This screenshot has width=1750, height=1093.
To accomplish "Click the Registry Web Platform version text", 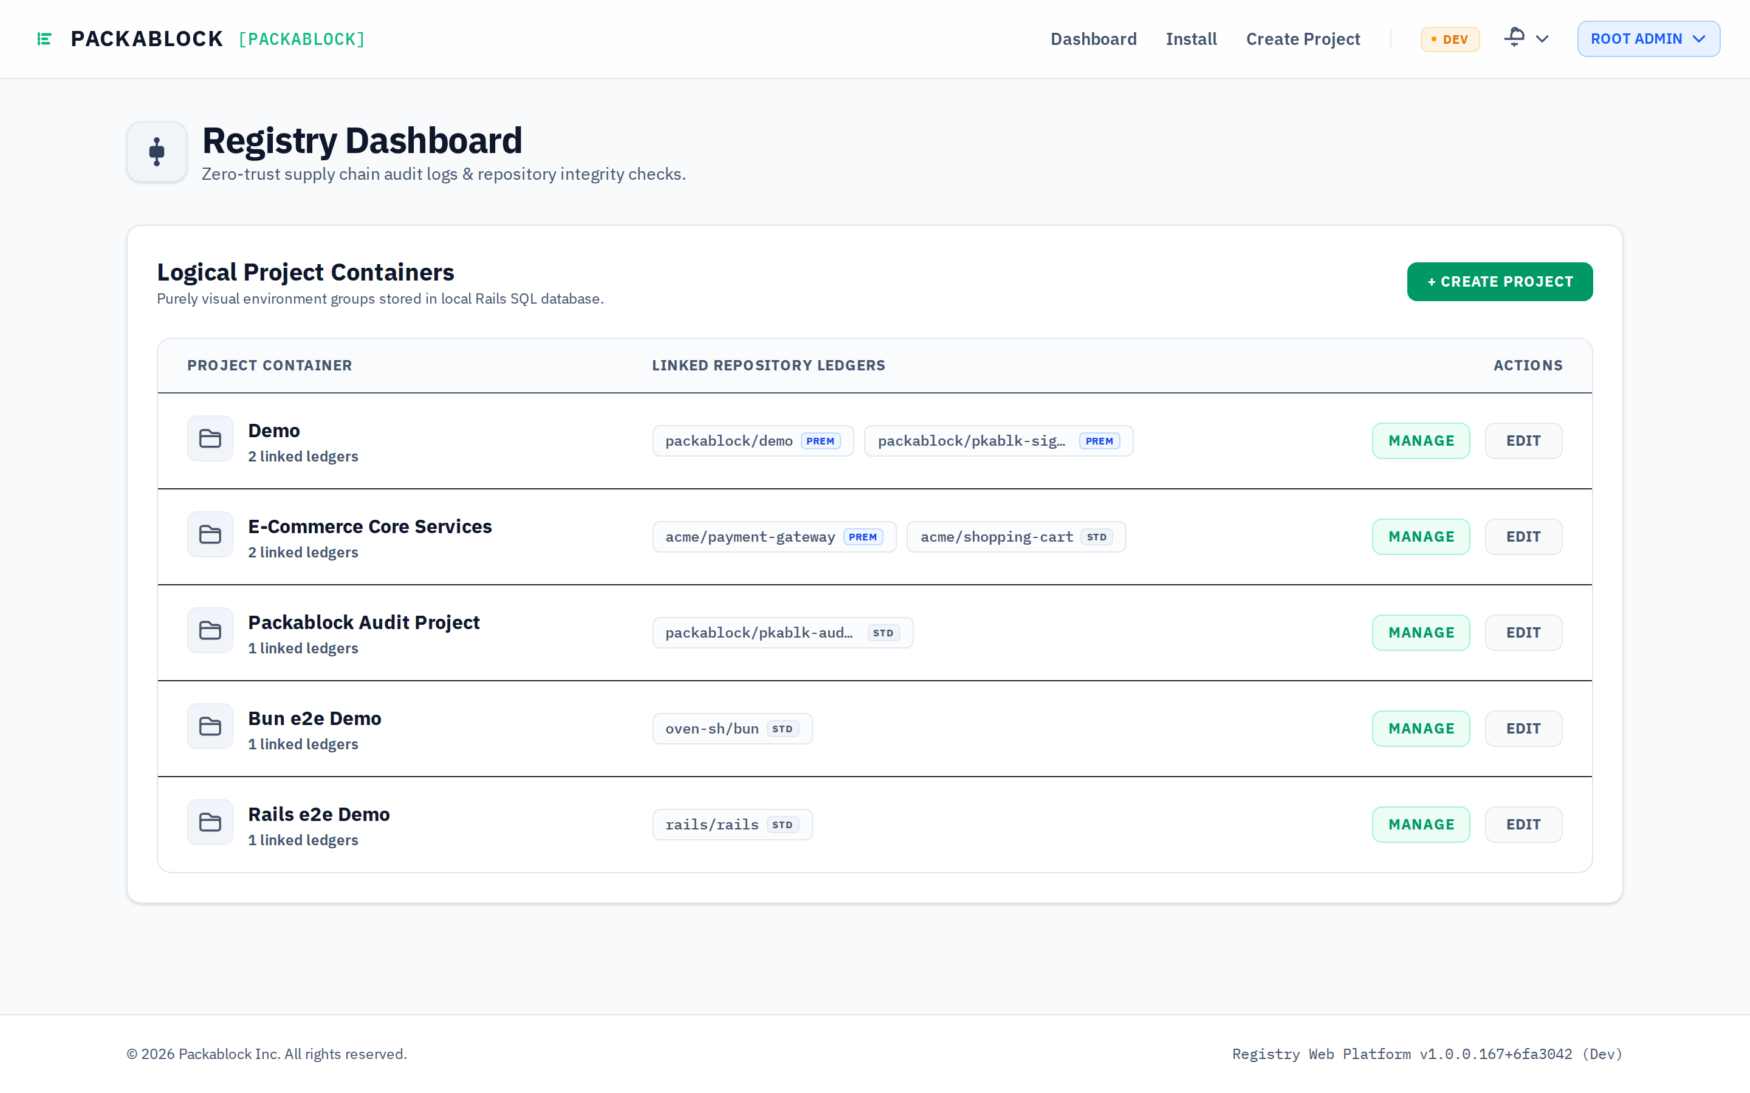I will 1427,1054.
